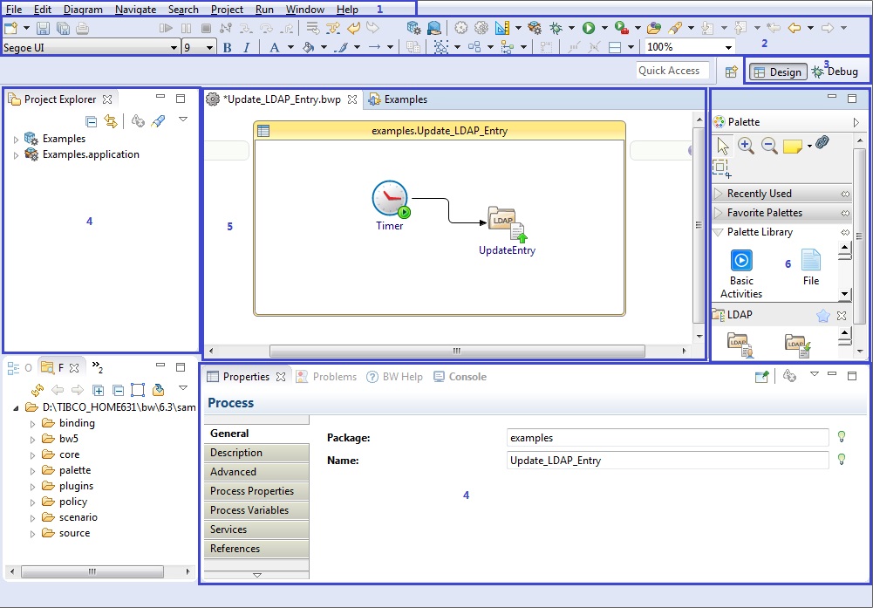This screenshot has width=873, height=608.
Task: Toggle Italic formatting
Action: click(x=247, y=48)
